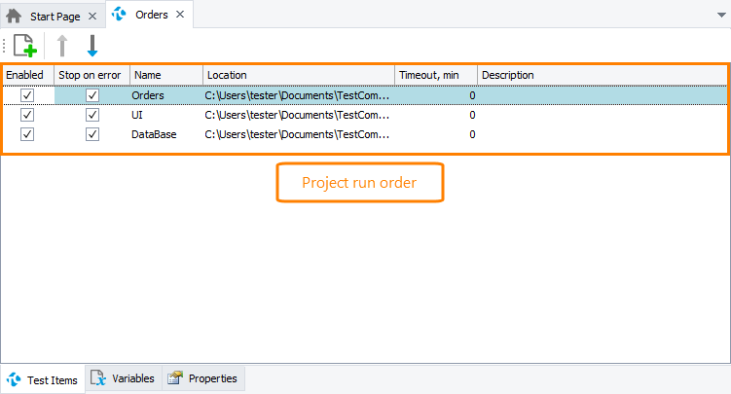Click the Variables tab icon

pyautogui.click(x=98, y=379)
